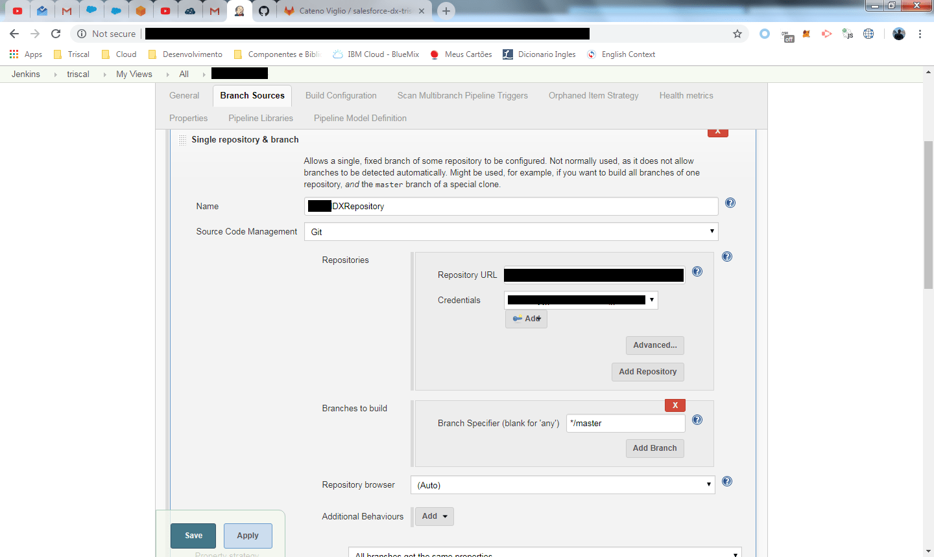Click the Add Branch button

[x=655, y=448]
